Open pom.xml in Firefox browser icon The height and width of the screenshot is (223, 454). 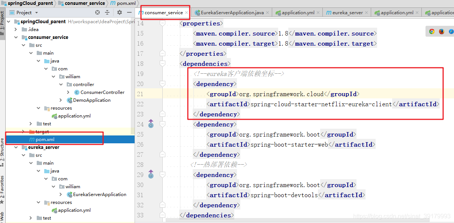point(442,31)
